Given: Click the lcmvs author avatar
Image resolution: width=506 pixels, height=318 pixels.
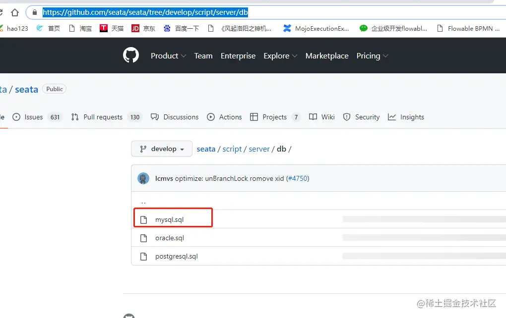Looking at the screenshot, I should [143, 178].
